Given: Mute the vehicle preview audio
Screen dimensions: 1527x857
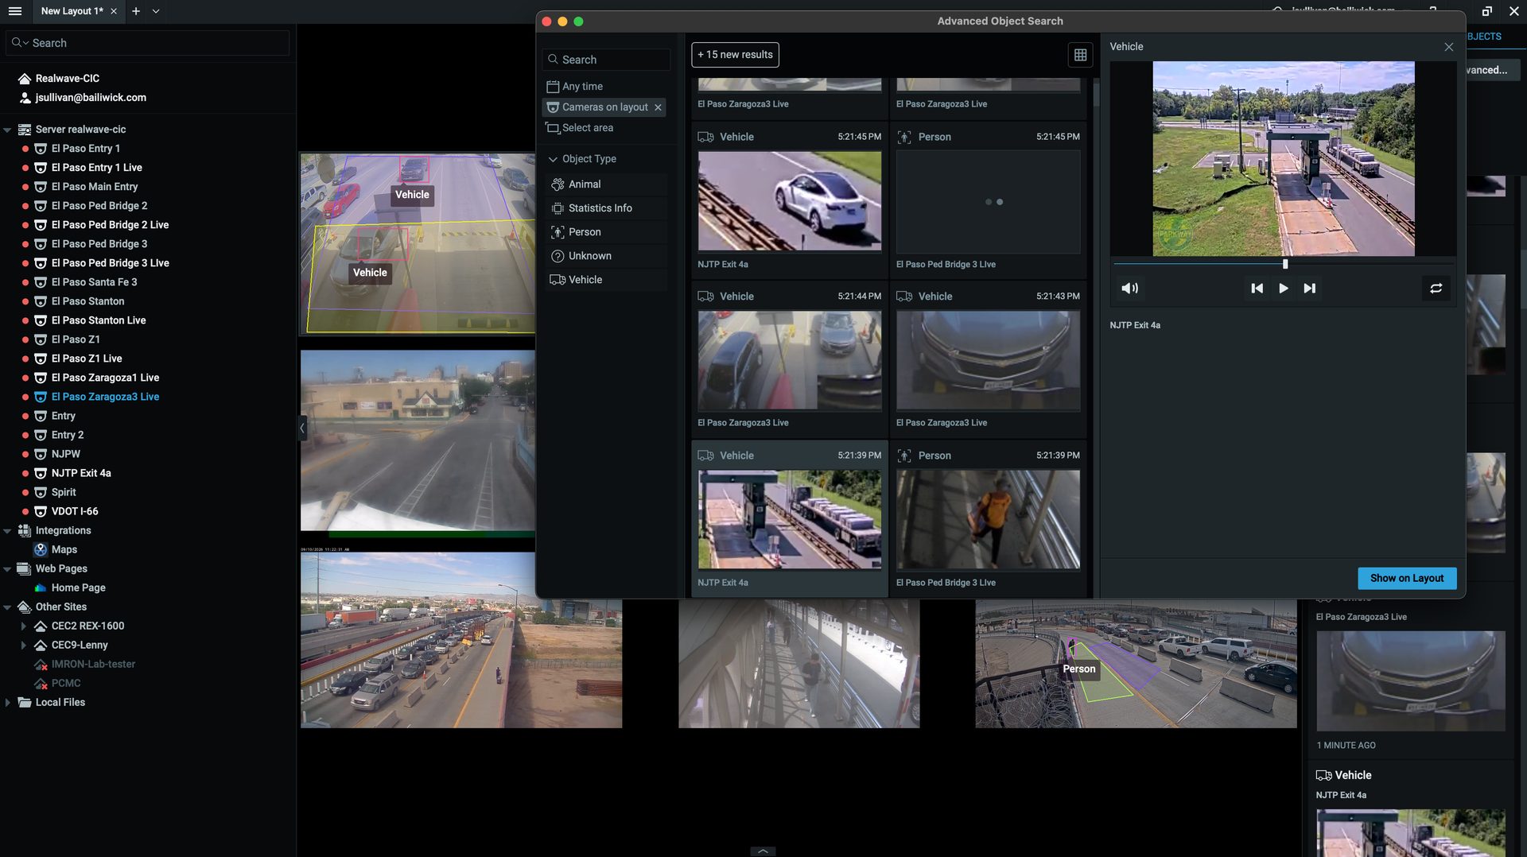Looking at the screenshot, I should tap(1129, 289).
